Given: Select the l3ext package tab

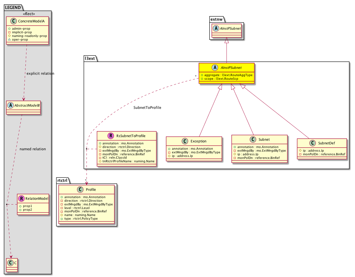Looking at the screenshot, I should tap(90, 58).
